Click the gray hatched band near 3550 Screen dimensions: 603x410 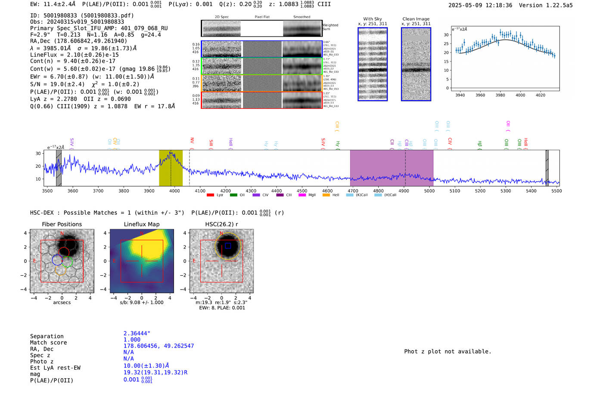[x=59, y=168]
